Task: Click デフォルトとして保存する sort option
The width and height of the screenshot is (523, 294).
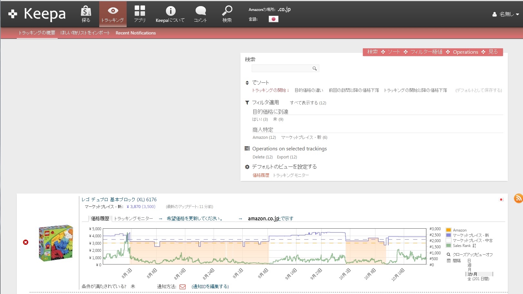Action: tap(479, 90)
